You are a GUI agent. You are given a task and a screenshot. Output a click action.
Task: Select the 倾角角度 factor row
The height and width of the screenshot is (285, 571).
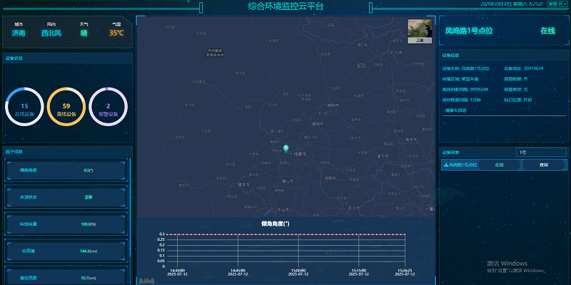(66, 170)
